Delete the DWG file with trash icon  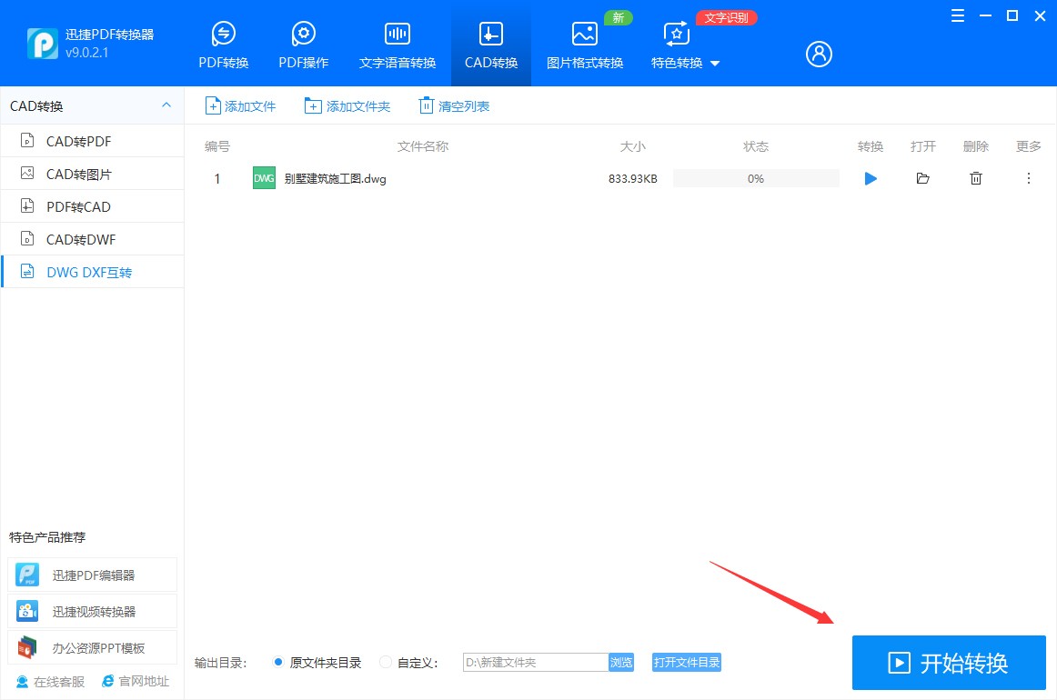tap(975, 178)
